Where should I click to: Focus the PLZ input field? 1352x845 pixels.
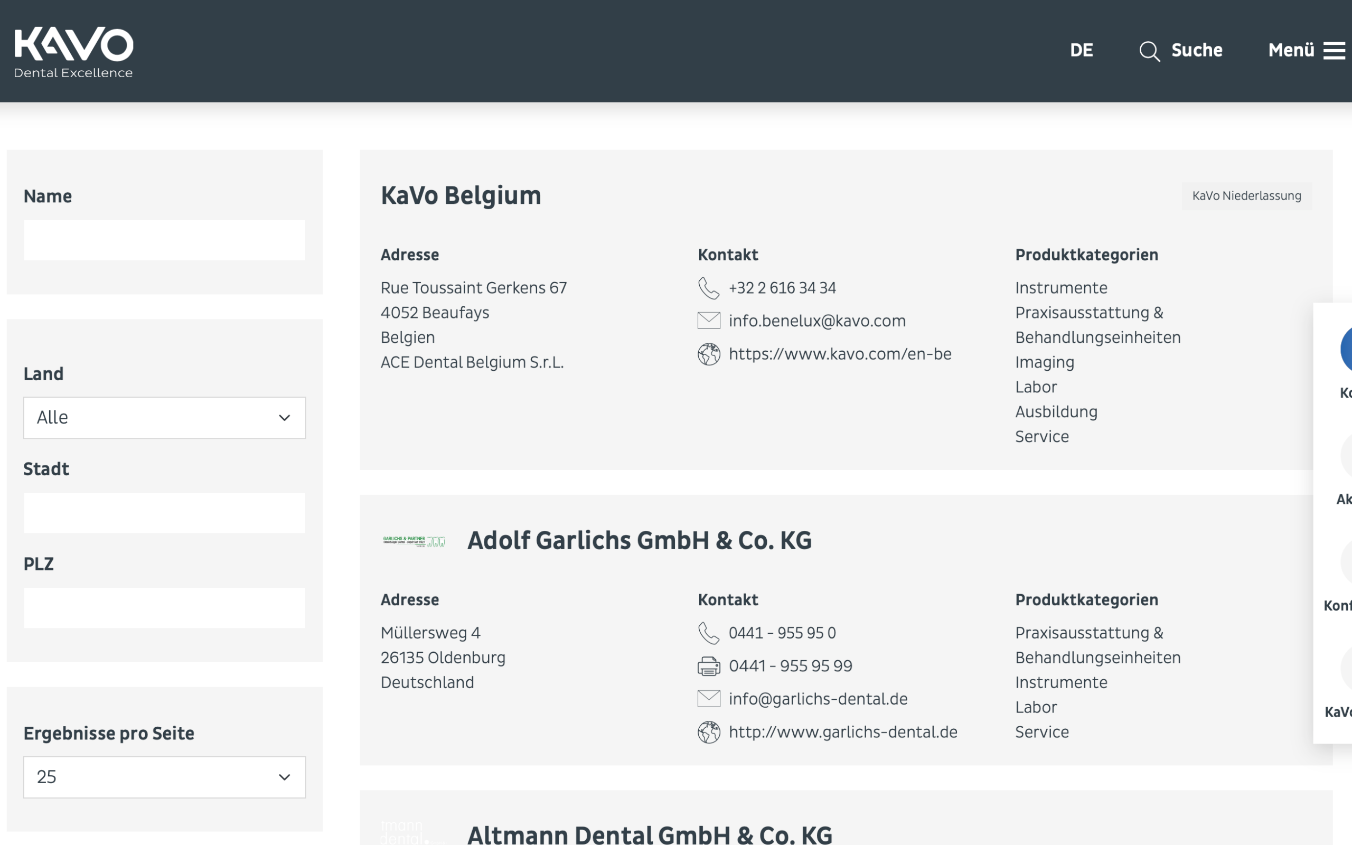165,607
